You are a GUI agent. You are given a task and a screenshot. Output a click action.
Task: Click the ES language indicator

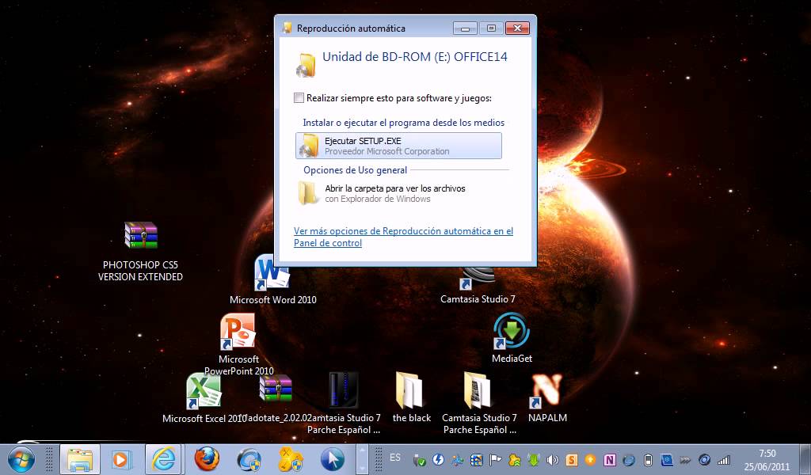pos(395,458)
